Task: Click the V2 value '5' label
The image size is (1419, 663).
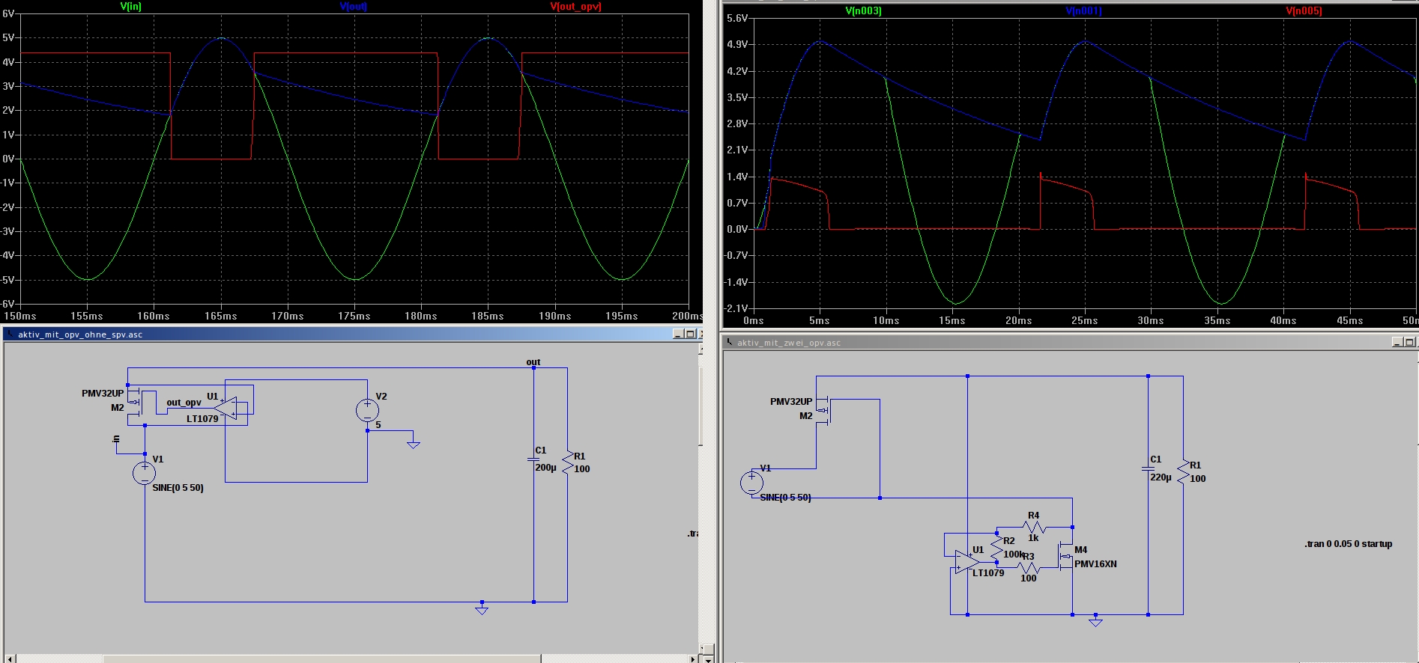Action: 378,425
